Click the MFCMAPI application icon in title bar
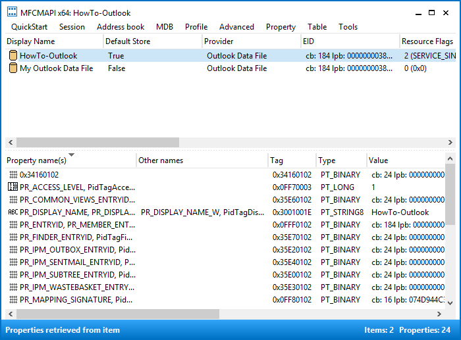Image resolution: width=461 pixels, height=340 pixels. pos(12,12)
